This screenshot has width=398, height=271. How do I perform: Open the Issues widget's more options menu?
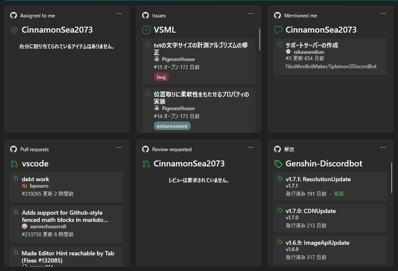tap(251, 14)
